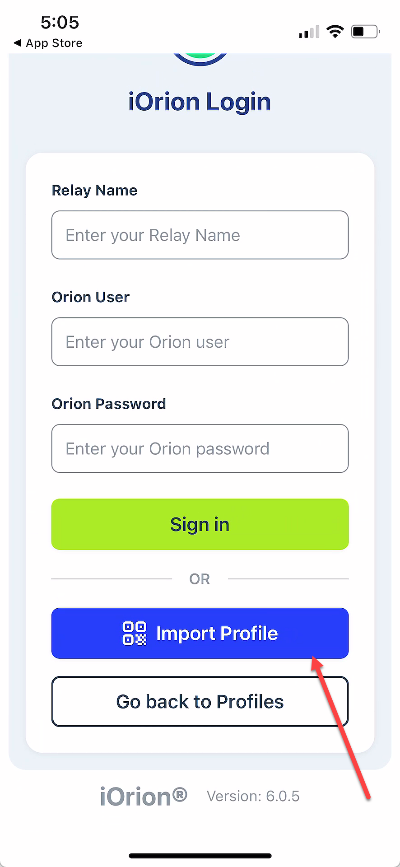
Task: Tap the home indicator bar at bottom
Action: click(x=200, y=856)
